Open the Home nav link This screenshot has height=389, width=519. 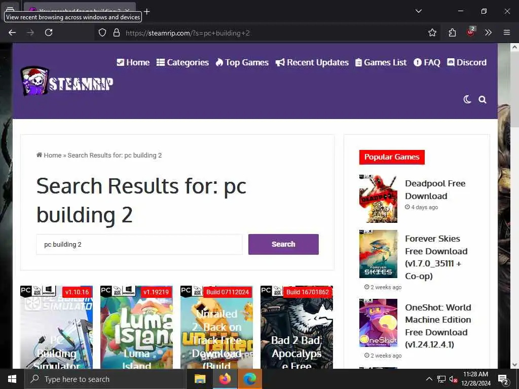pyautogui.click(x=133, y=62)
